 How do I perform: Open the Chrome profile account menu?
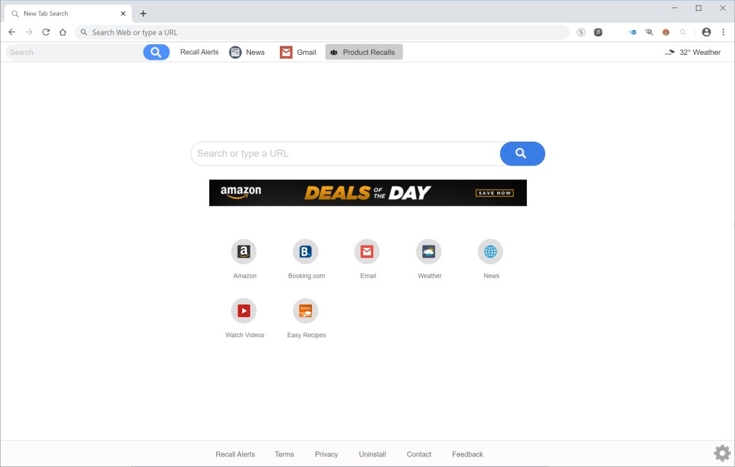pyautogui.click(x=707, y=32)
